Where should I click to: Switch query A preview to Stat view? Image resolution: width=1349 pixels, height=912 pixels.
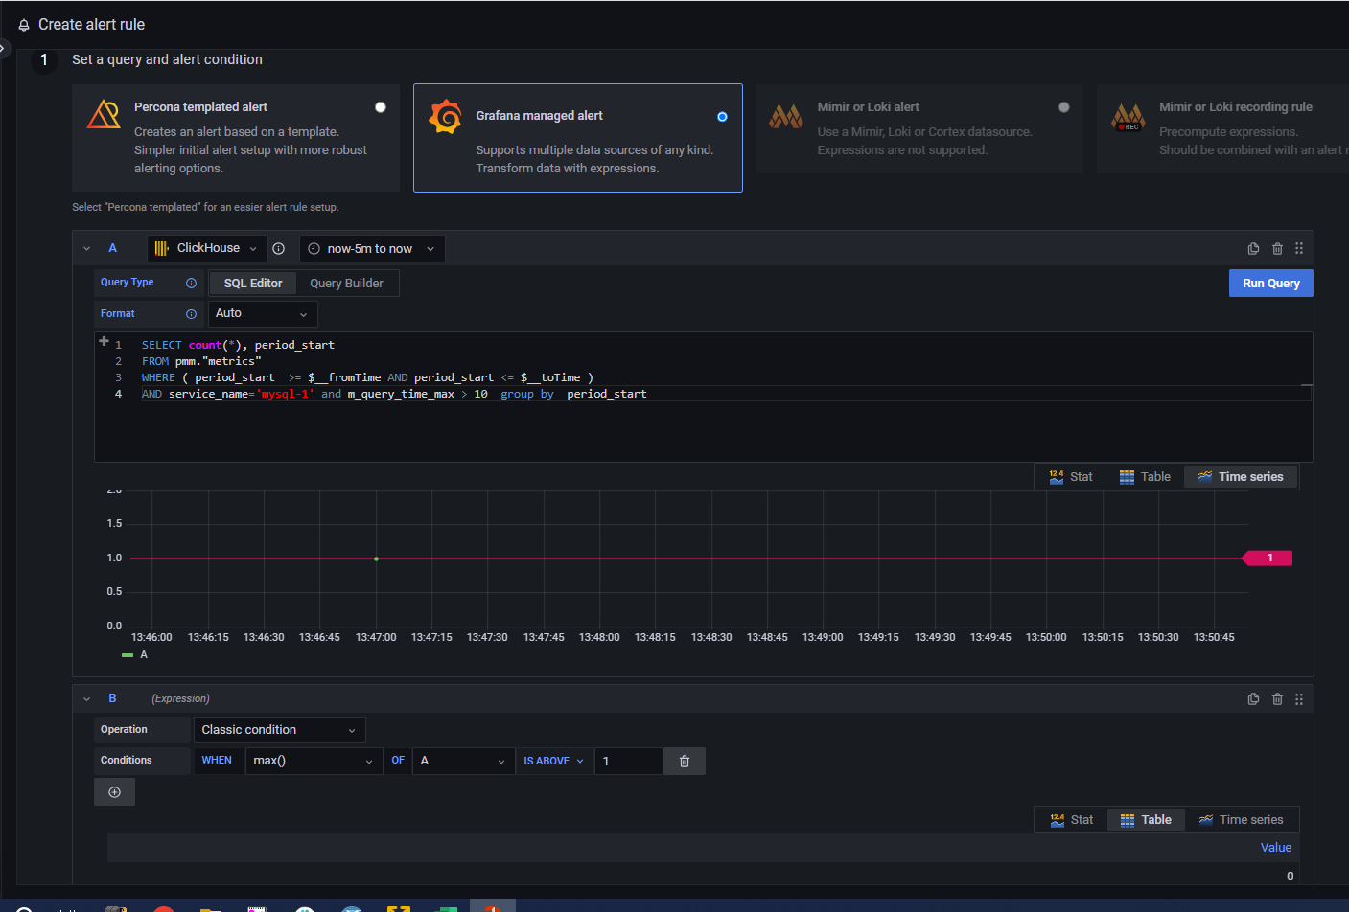[1071, 477]
